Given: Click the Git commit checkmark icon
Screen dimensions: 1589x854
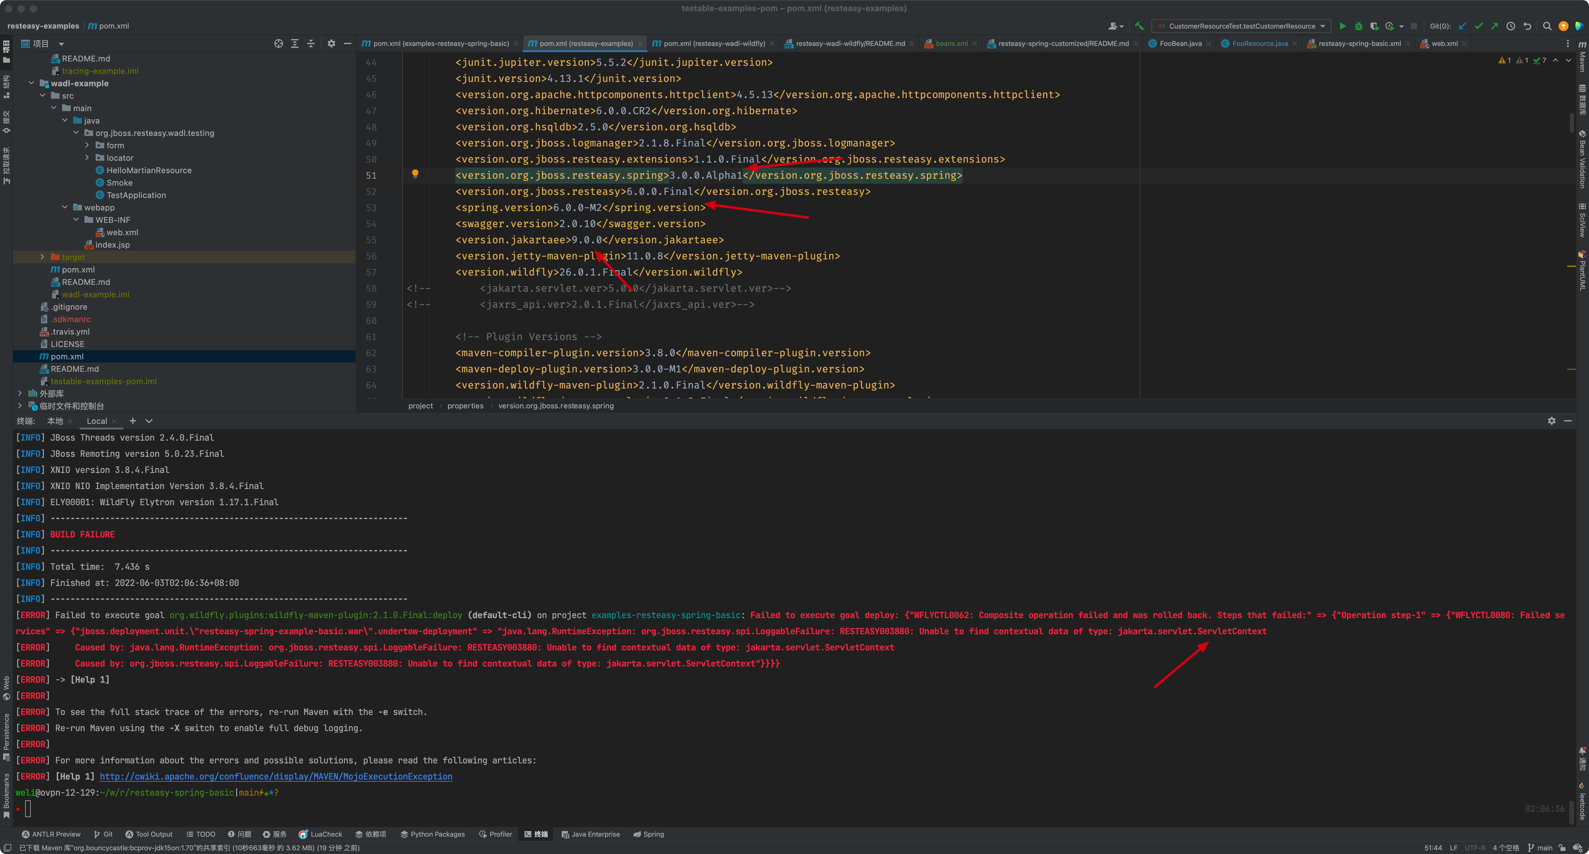Looking at the screenshot, I should pyautogui.click(x=1478, y=26).
